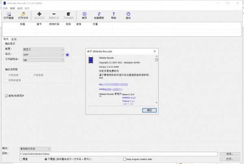Click the 打开文件 open file icon
244x164 pixels.
click(x=23, y=14)
